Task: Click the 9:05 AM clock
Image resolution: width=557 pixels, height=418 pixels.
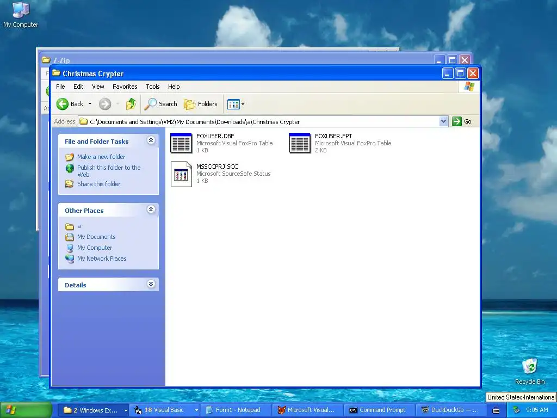Action: pyautogui.click(x=537, y=410)
